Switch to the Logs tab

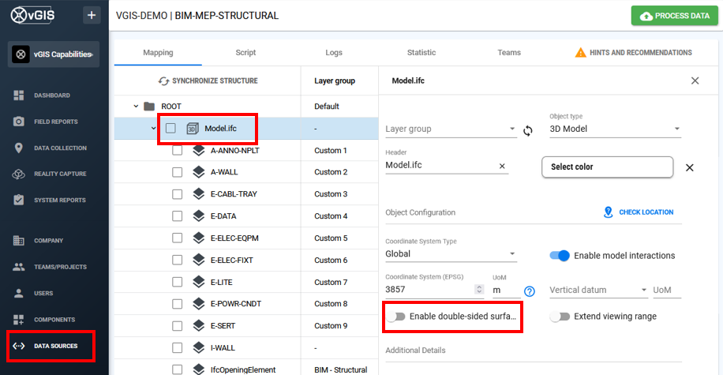pyautogui.click(x=334, y=53)
